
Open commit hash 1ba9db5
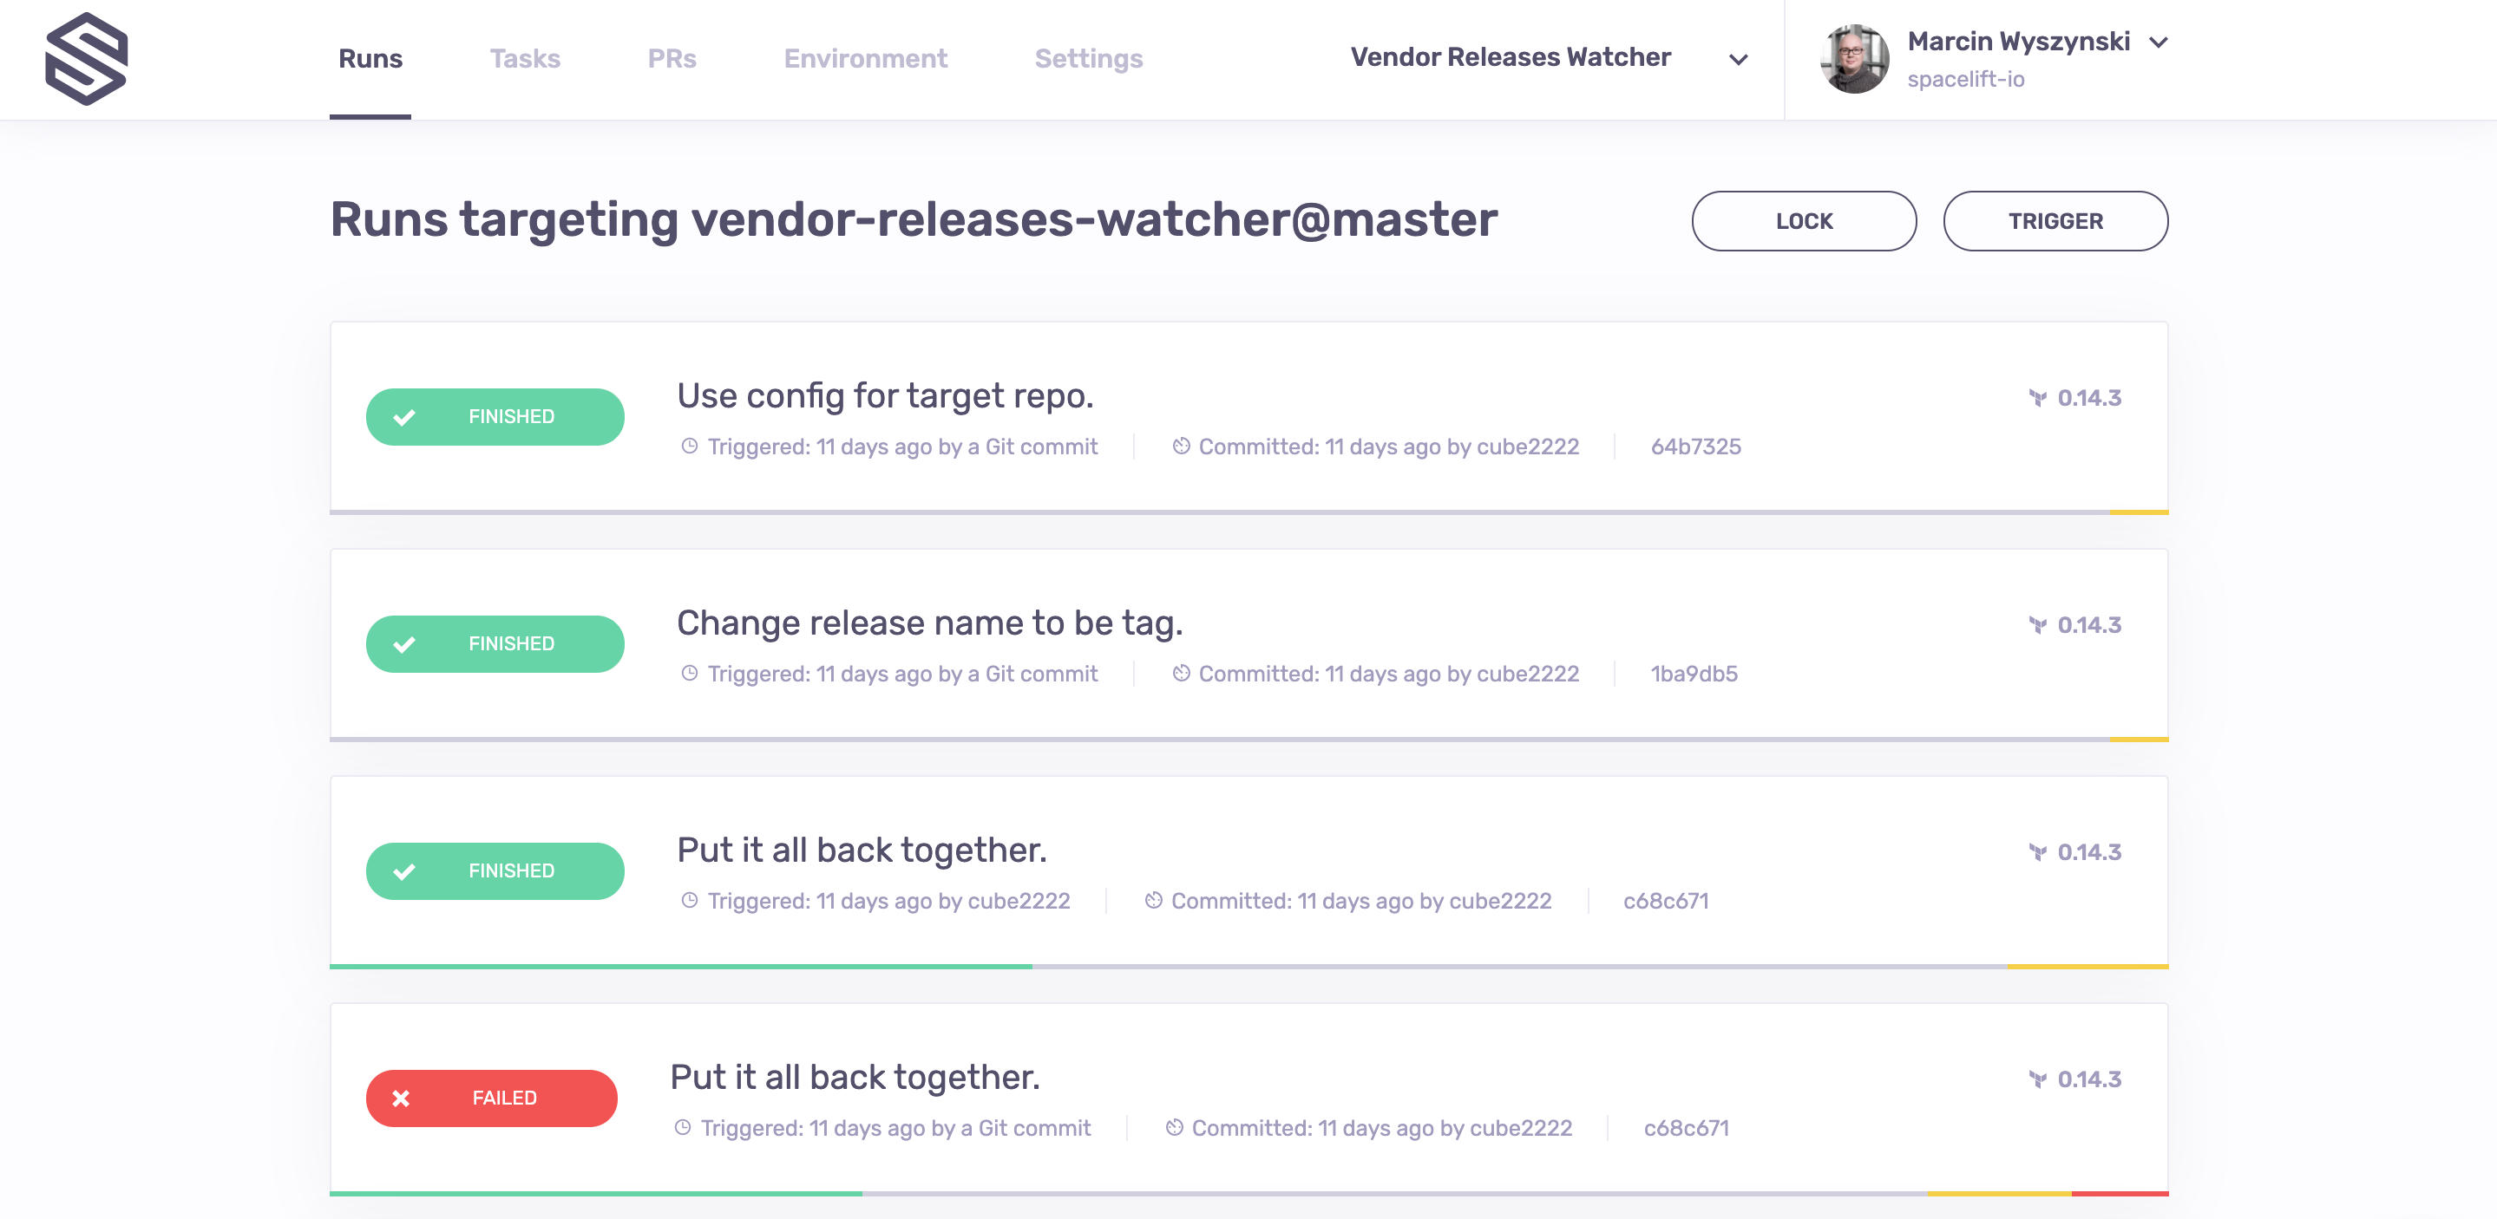tap(1694, 674)
